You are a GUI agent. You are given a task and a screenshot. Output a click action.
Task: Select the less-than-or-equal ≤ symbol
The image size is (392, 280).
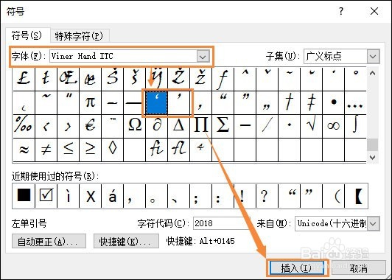click(x=68, y=150)
